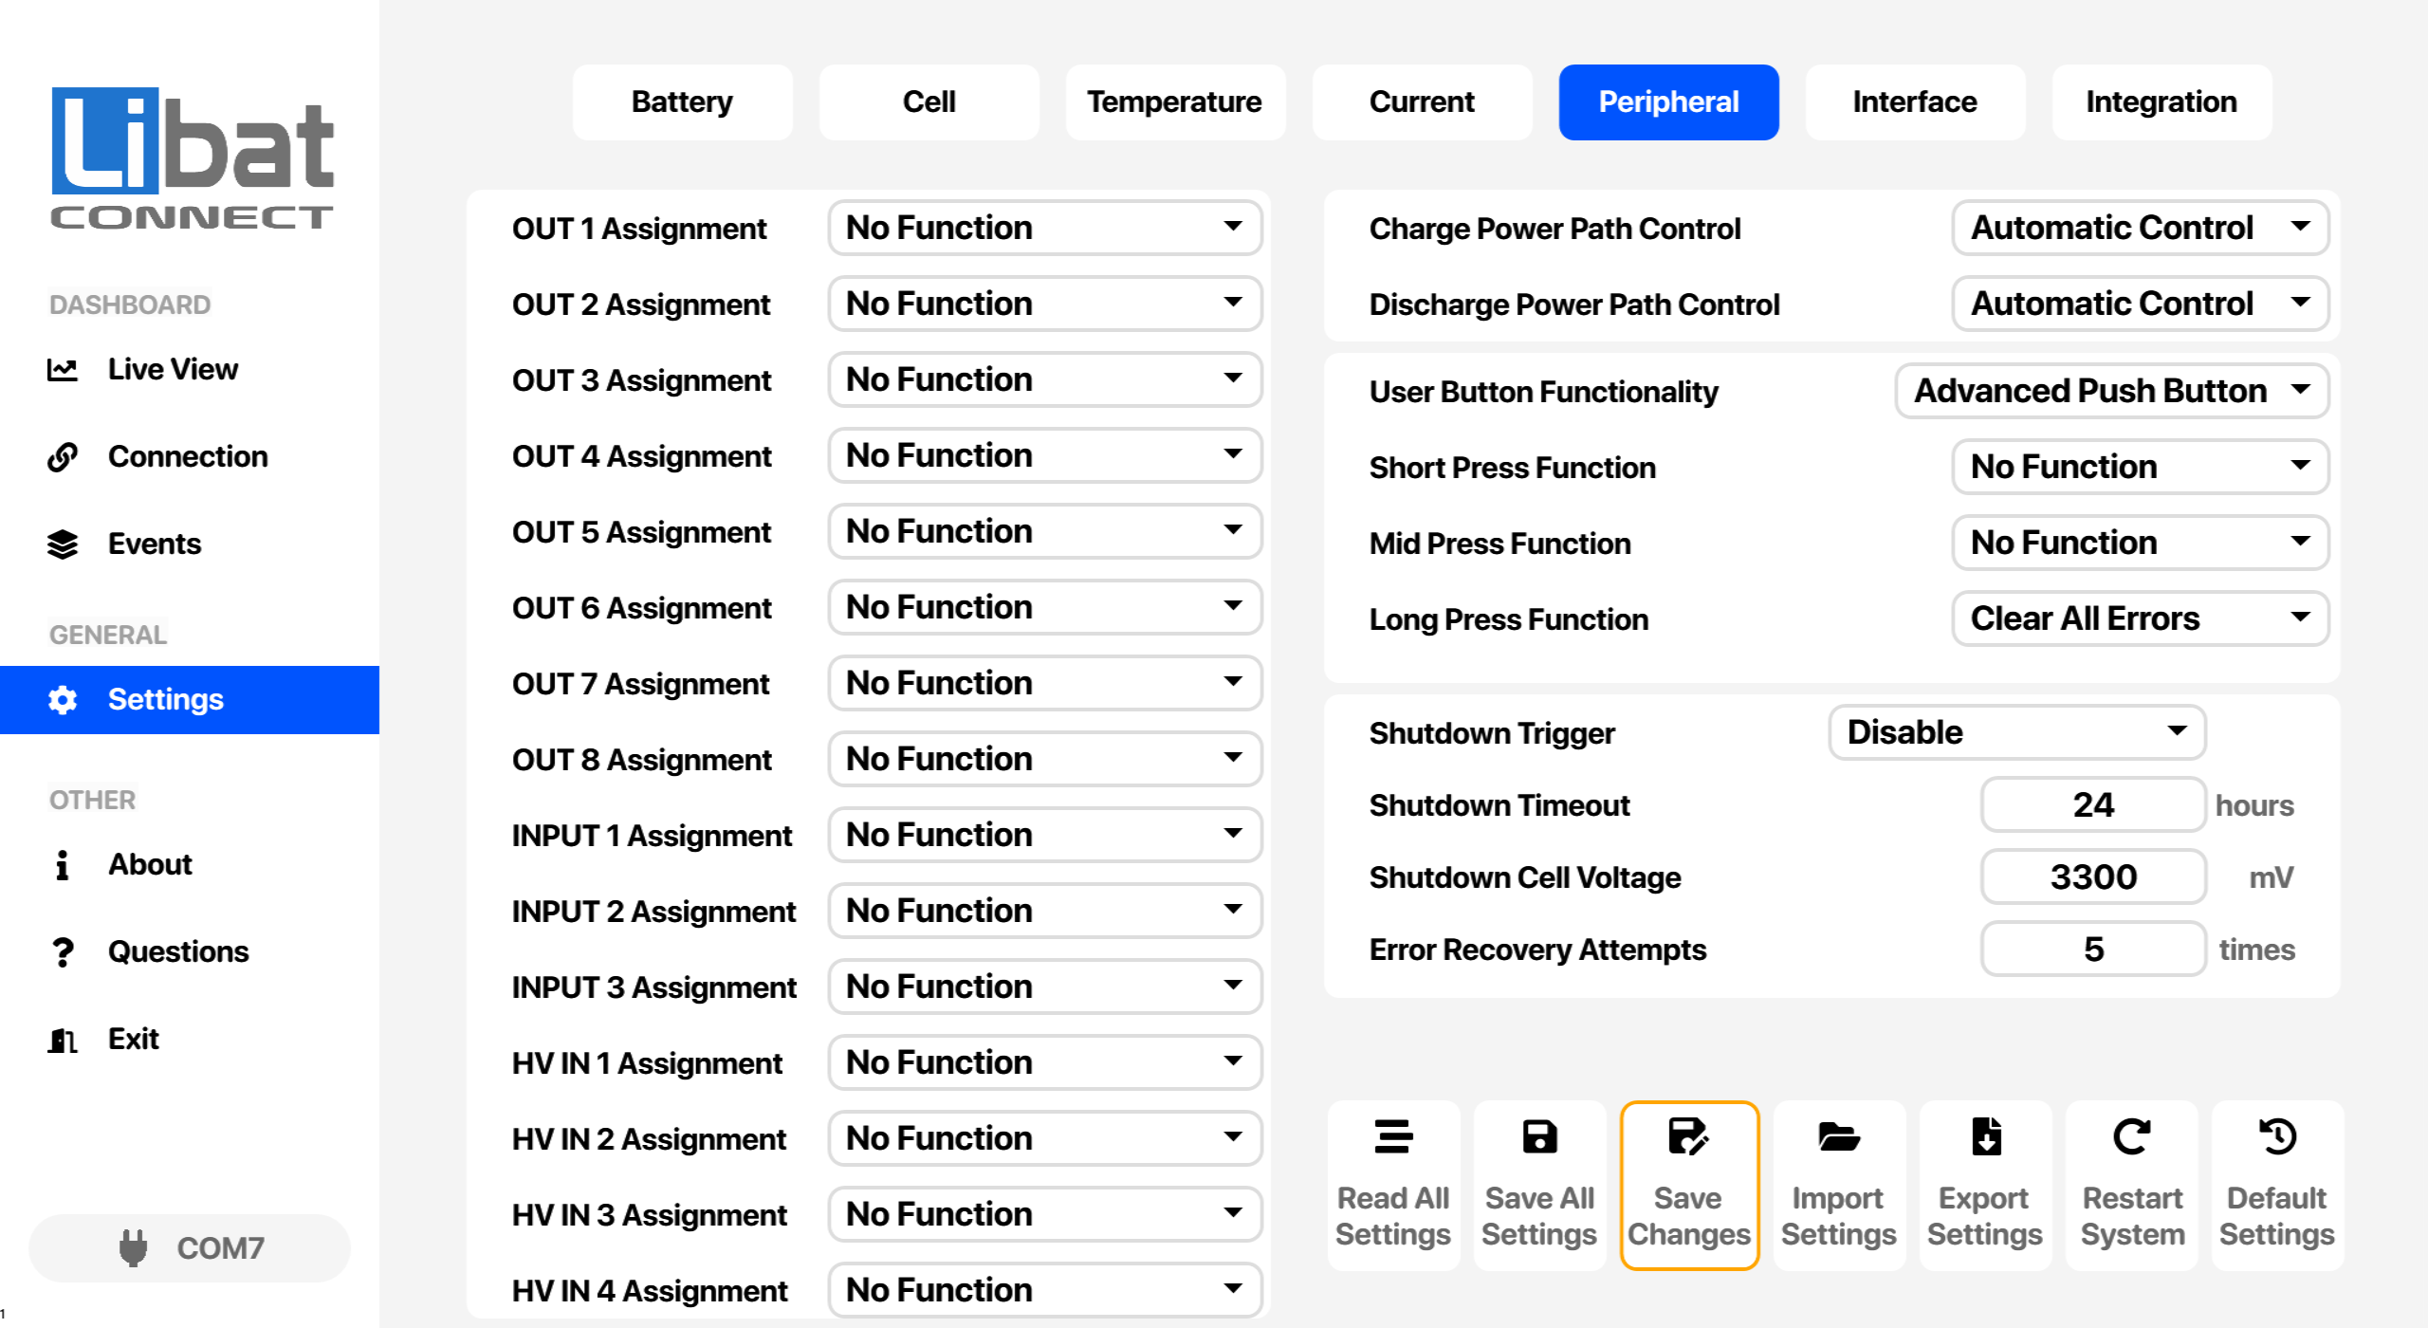Open the About page link
This screenshot has height=1328, width=2428.
(150, 865)
